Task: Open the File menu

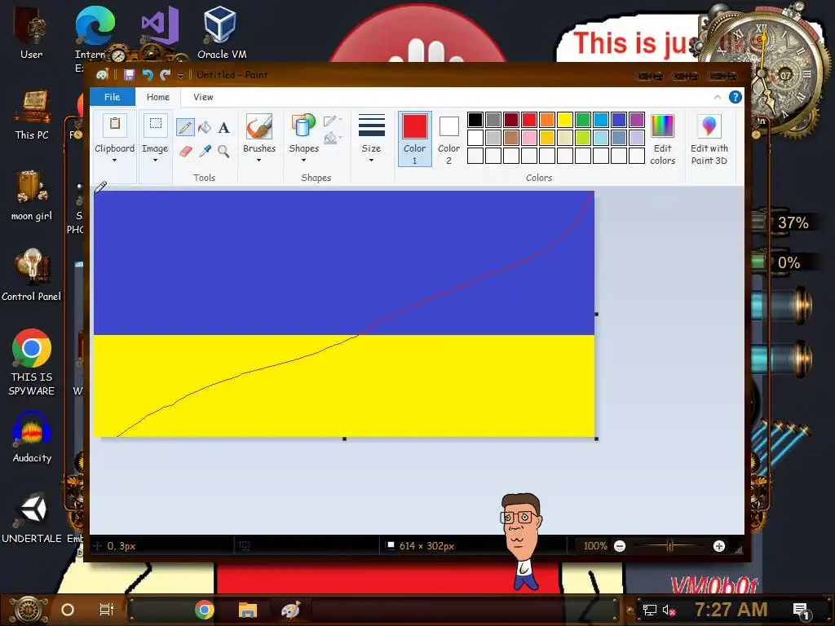Action: pos(112,97)
